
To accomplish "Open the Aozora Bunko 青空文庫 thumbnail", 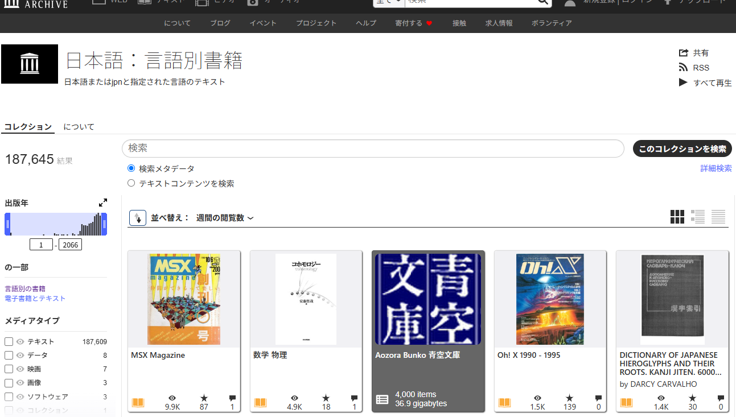I will point(428,299).
